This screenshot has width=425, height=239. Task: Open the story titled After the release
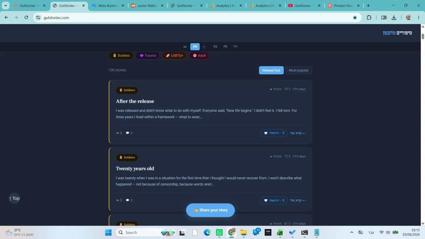point(135,101)
